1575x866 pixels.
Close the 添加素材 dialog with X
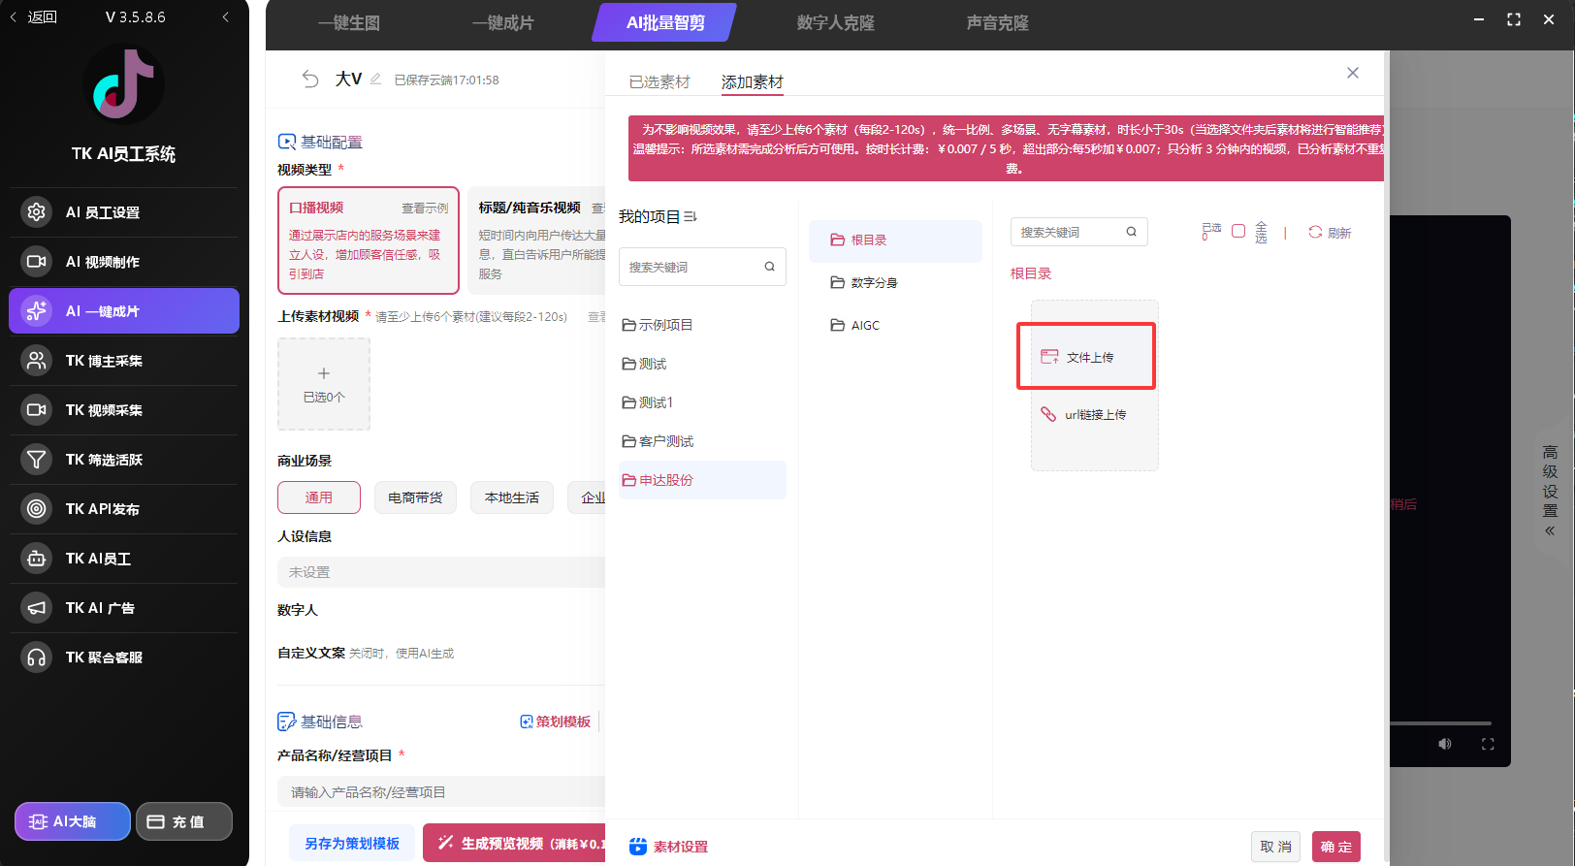click(x=1353, y=73)
